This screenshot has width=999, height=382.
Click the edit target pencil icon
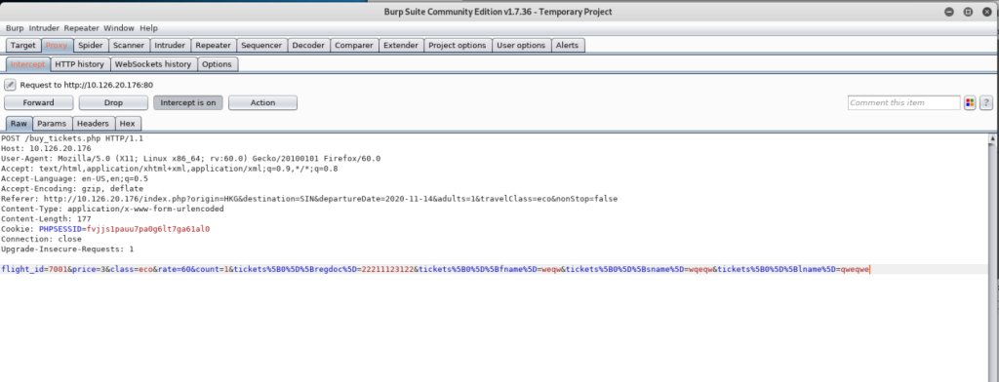[x=10, y=85]
